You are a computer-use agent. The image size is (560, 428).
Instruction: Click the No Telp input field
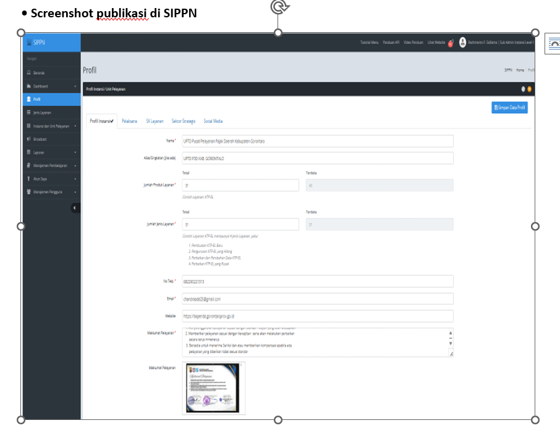[318, 281]
